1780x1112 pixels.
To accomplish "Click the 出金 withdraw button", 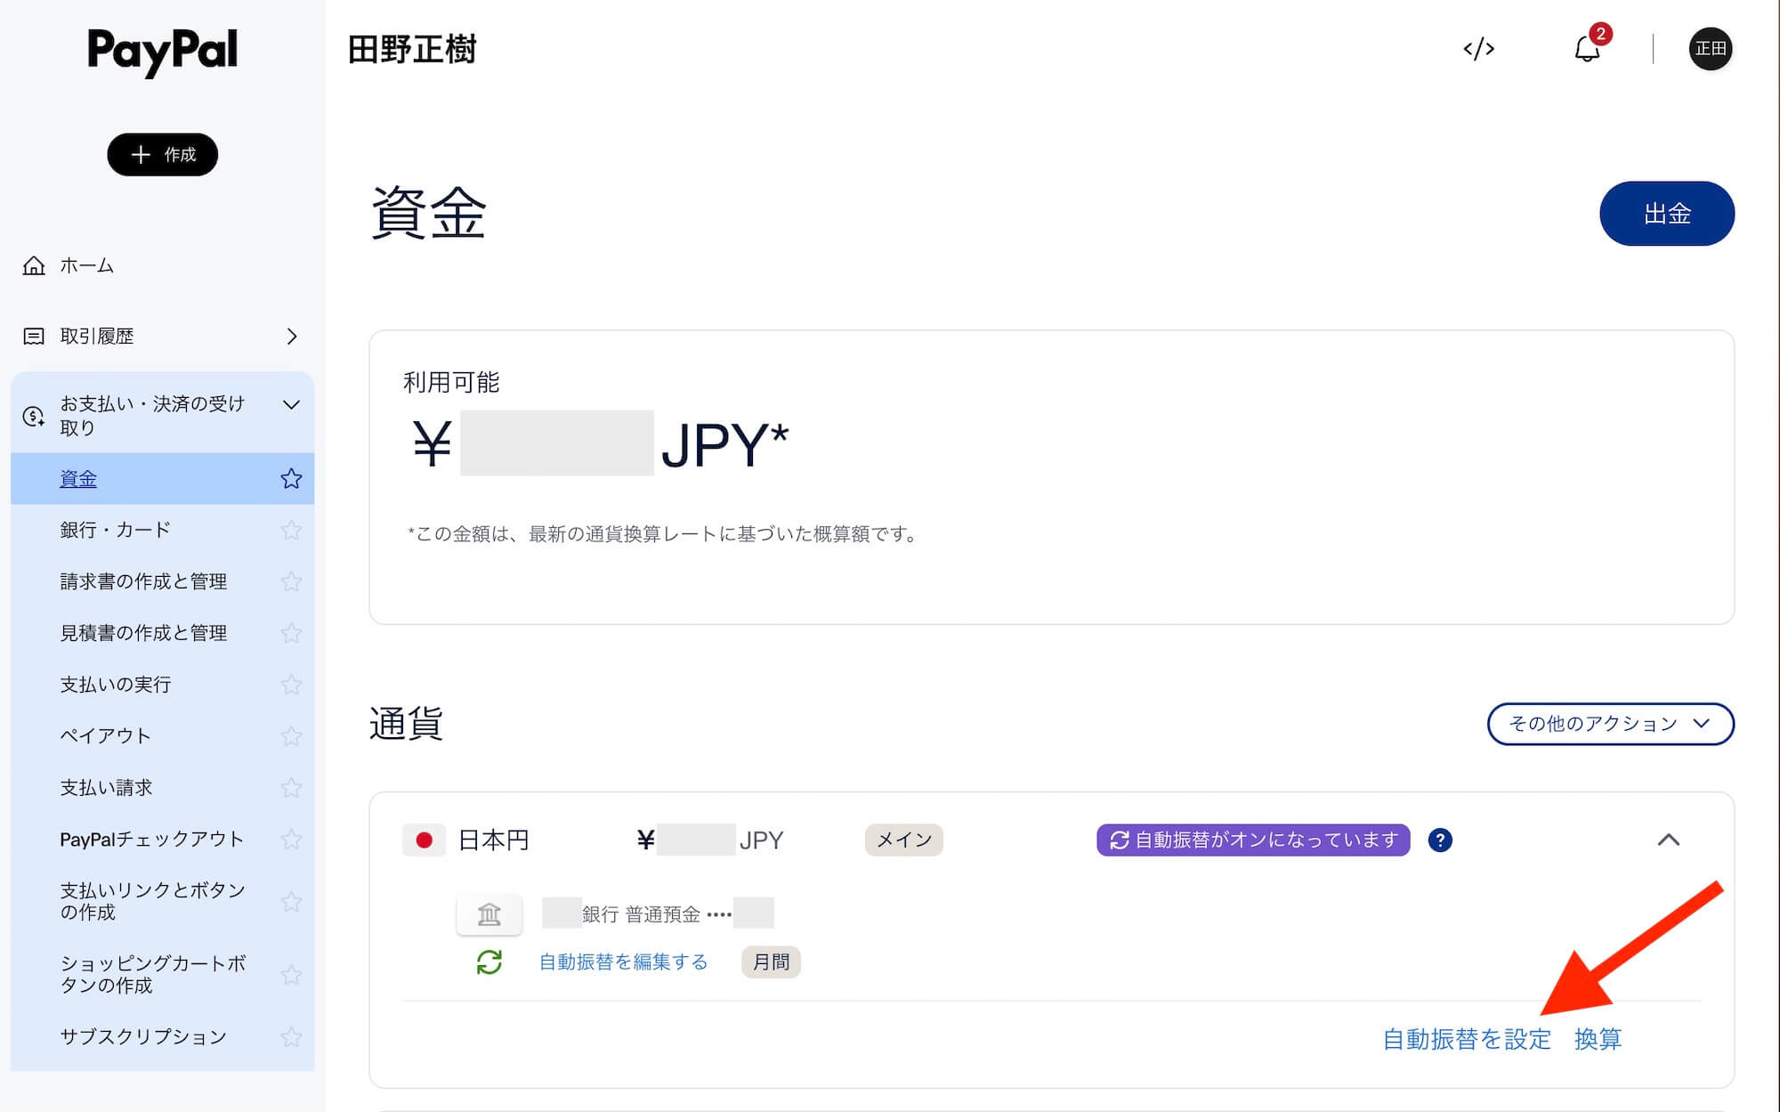I will coord(1666,214).
